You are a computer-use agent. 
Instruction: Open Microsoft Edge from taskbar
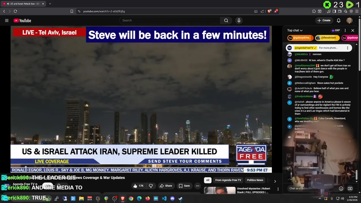pos(139,198)
